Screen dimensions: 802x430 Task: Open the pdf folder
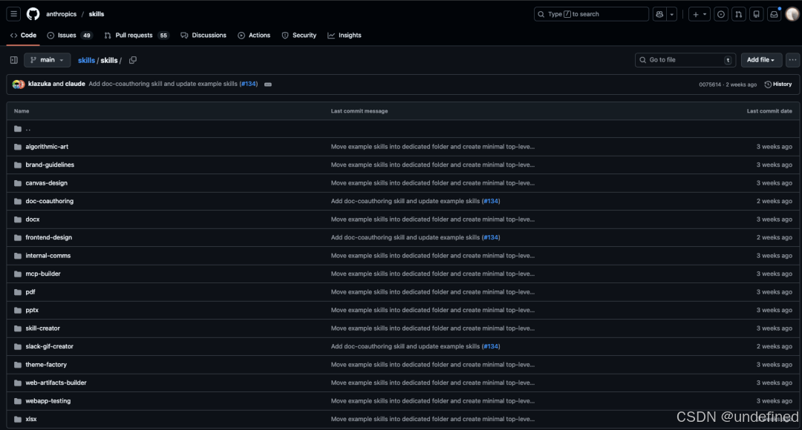[x=30, y=292]
